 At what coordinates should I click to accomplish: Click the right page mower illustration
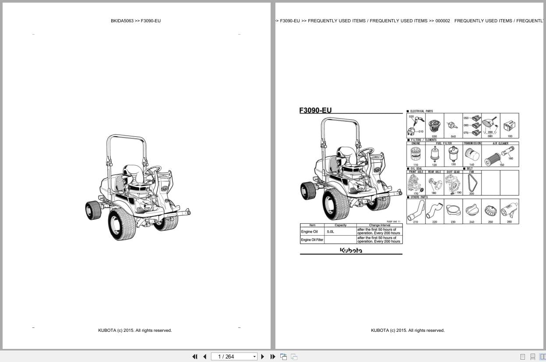(350, 170)
